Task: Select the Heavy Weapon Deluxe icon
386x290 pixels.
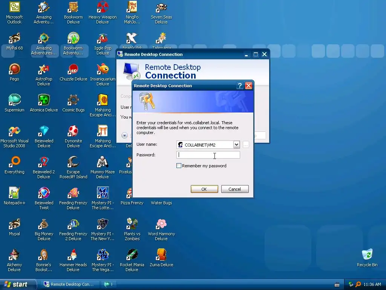Action: (x=103, y=13)
